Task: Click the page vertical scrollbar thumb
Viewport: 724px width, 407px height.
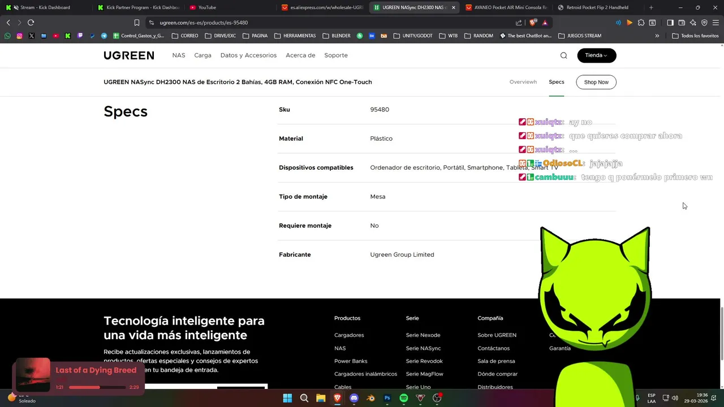Action: tap(721, 334)
